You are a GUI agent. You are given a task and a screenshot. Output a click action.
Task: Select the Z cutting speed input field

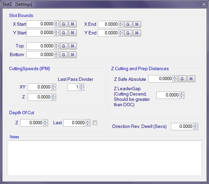pos(40,97)
